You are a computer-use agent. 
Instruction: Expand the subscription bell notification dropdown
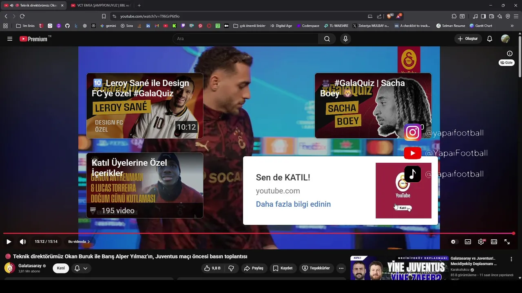(x=81, y=268)
